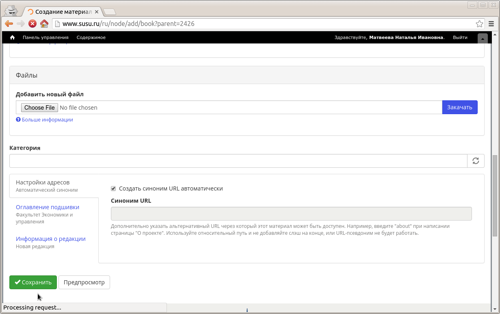Bookmark this page with star icon

(479, 24)
